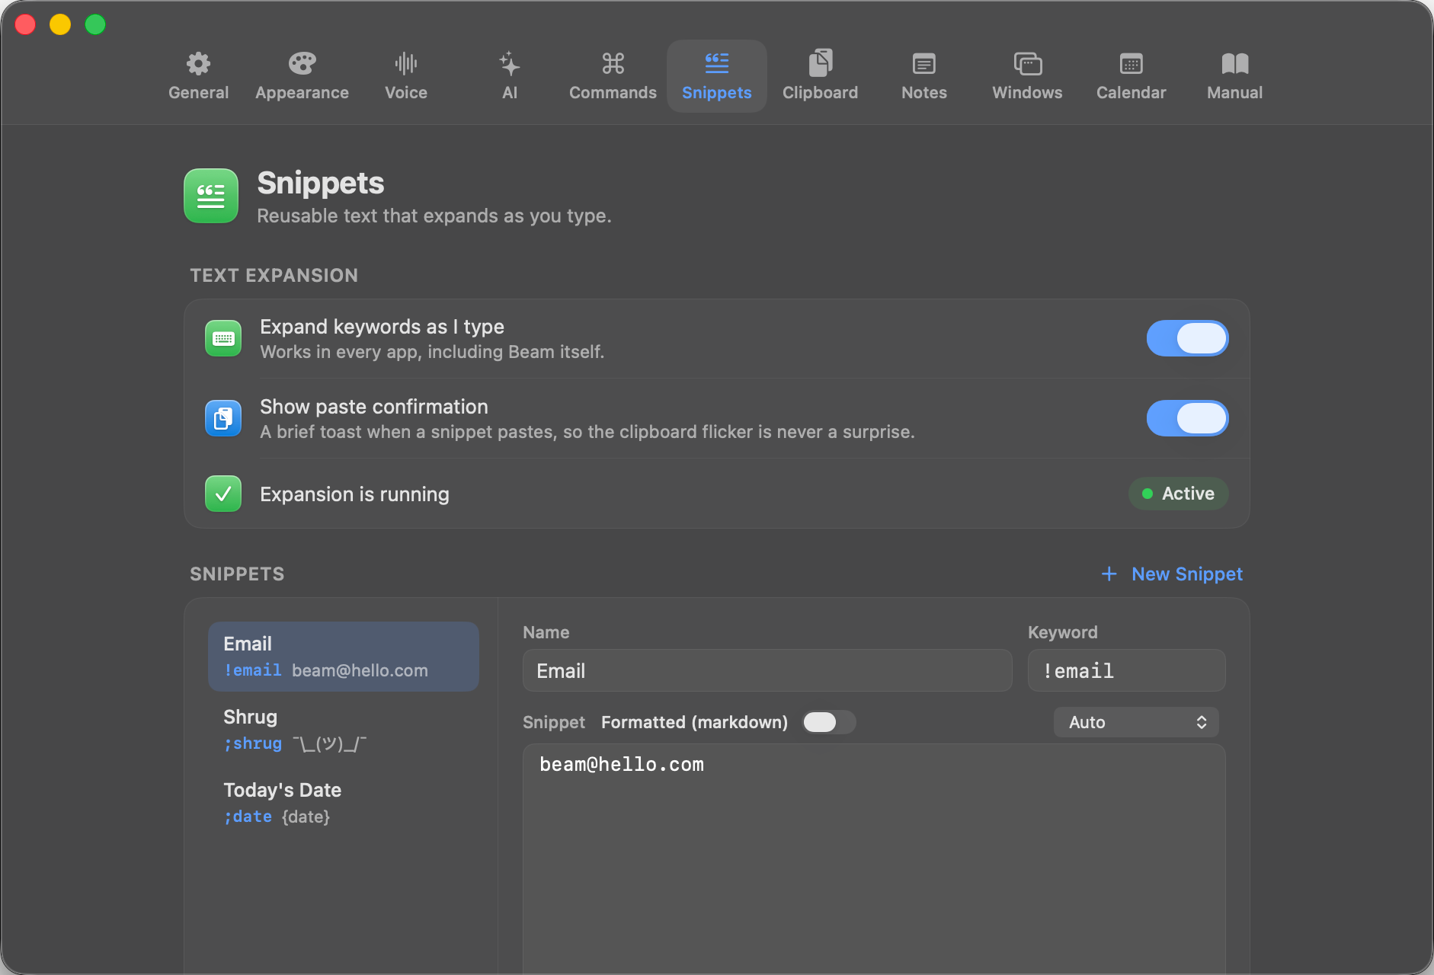Minimize window with yellow button
Viewport: 1434px width, 975px height.
(60, 24)
